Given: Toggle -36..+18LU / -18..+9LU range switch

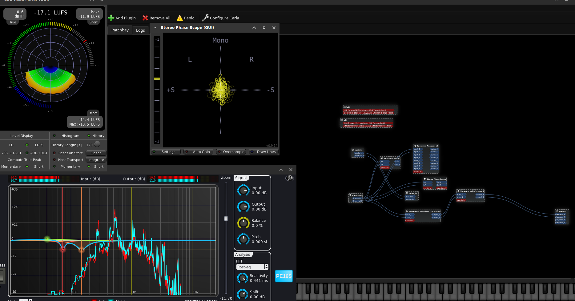Looking at the screenshot, I should pyautogui.click(x=27, y=153).
